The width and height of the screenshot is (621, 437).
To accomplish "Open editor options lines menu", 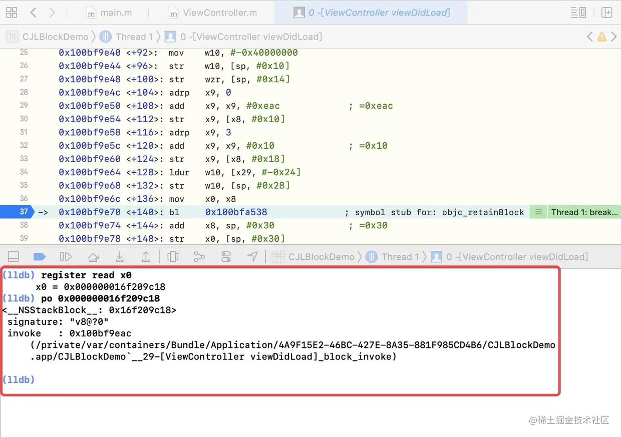I will click(578, 13).
